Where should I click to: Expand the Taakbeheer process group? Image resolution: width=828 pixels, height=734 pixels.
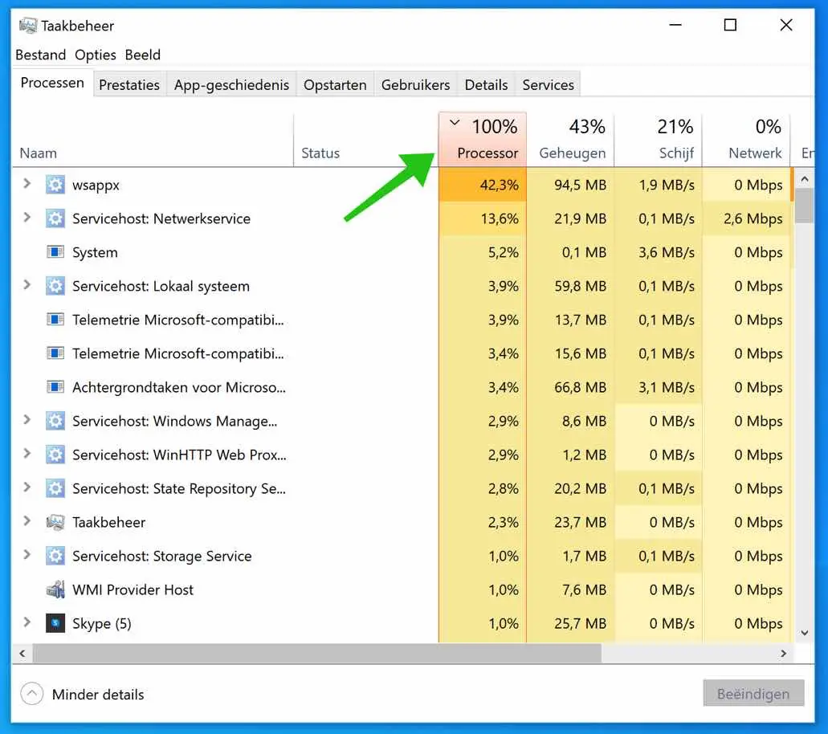pyautogui.click(x=27, y=521)
